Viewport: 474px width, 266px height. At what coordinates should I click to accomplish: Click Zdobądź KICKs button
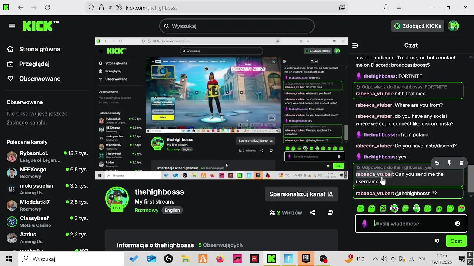[x=418, y=26]
